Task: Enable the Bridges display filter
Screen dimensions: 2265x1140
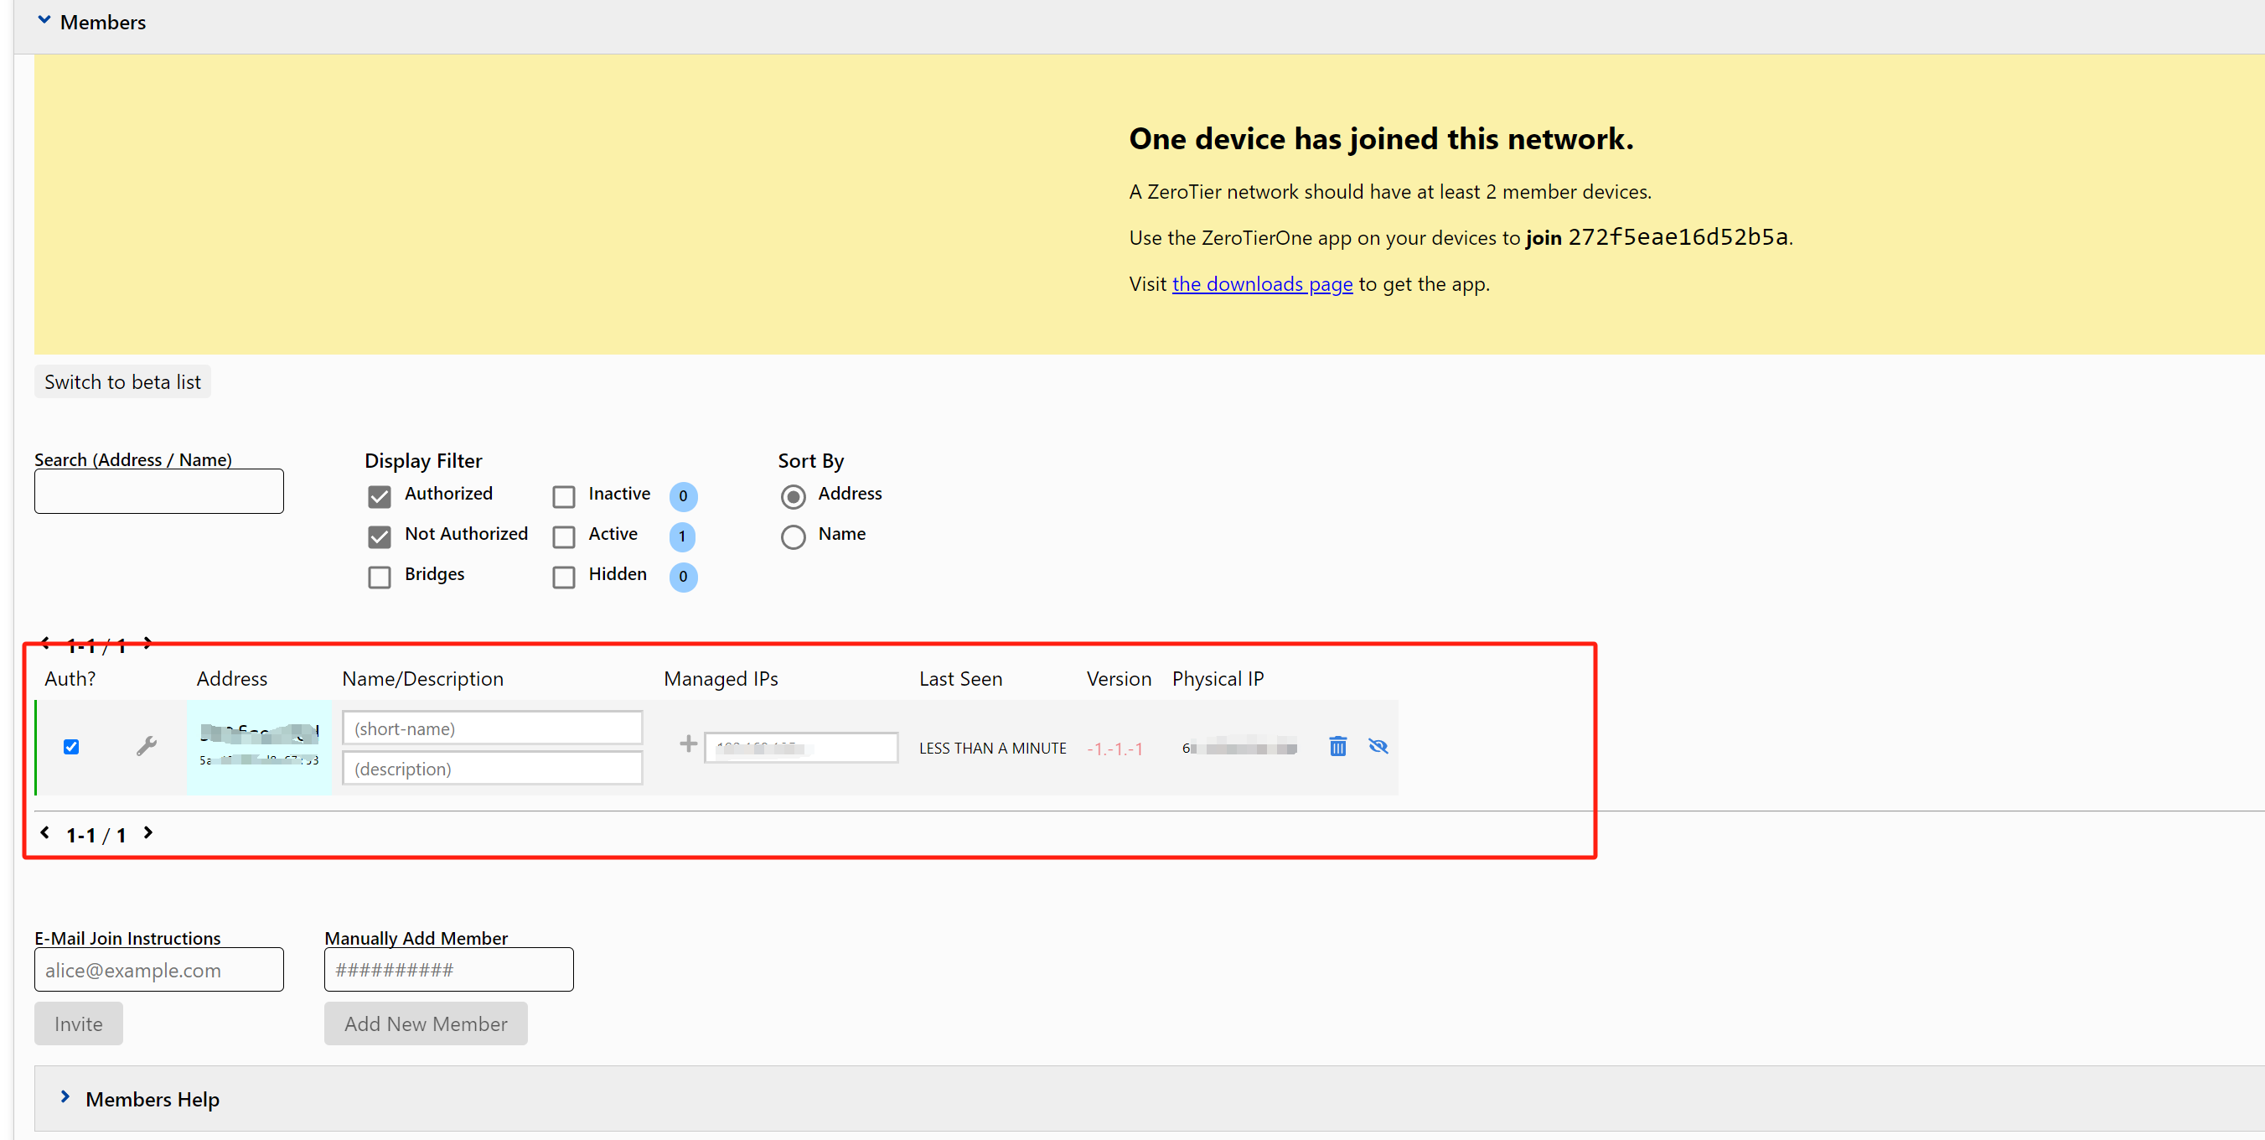Action: (379, 577)
